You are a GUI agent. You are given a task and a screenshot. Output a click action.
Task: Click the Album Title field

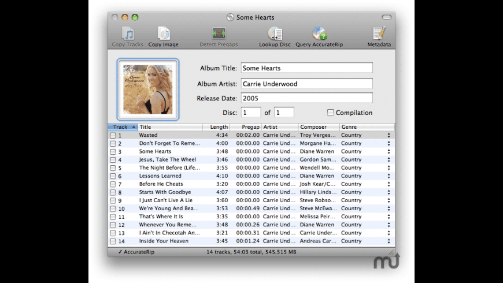[x=306, y=68]
